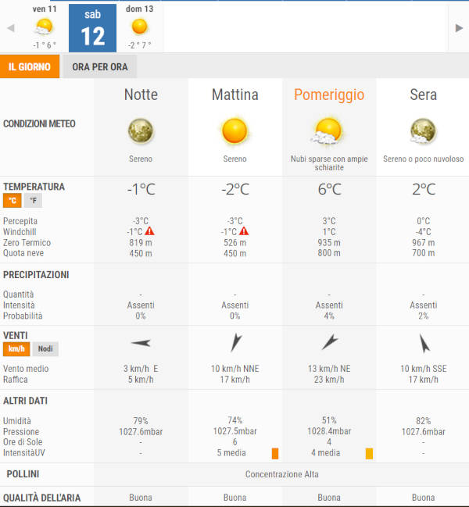Click the 23 km/h gust value

coord(329,380)
